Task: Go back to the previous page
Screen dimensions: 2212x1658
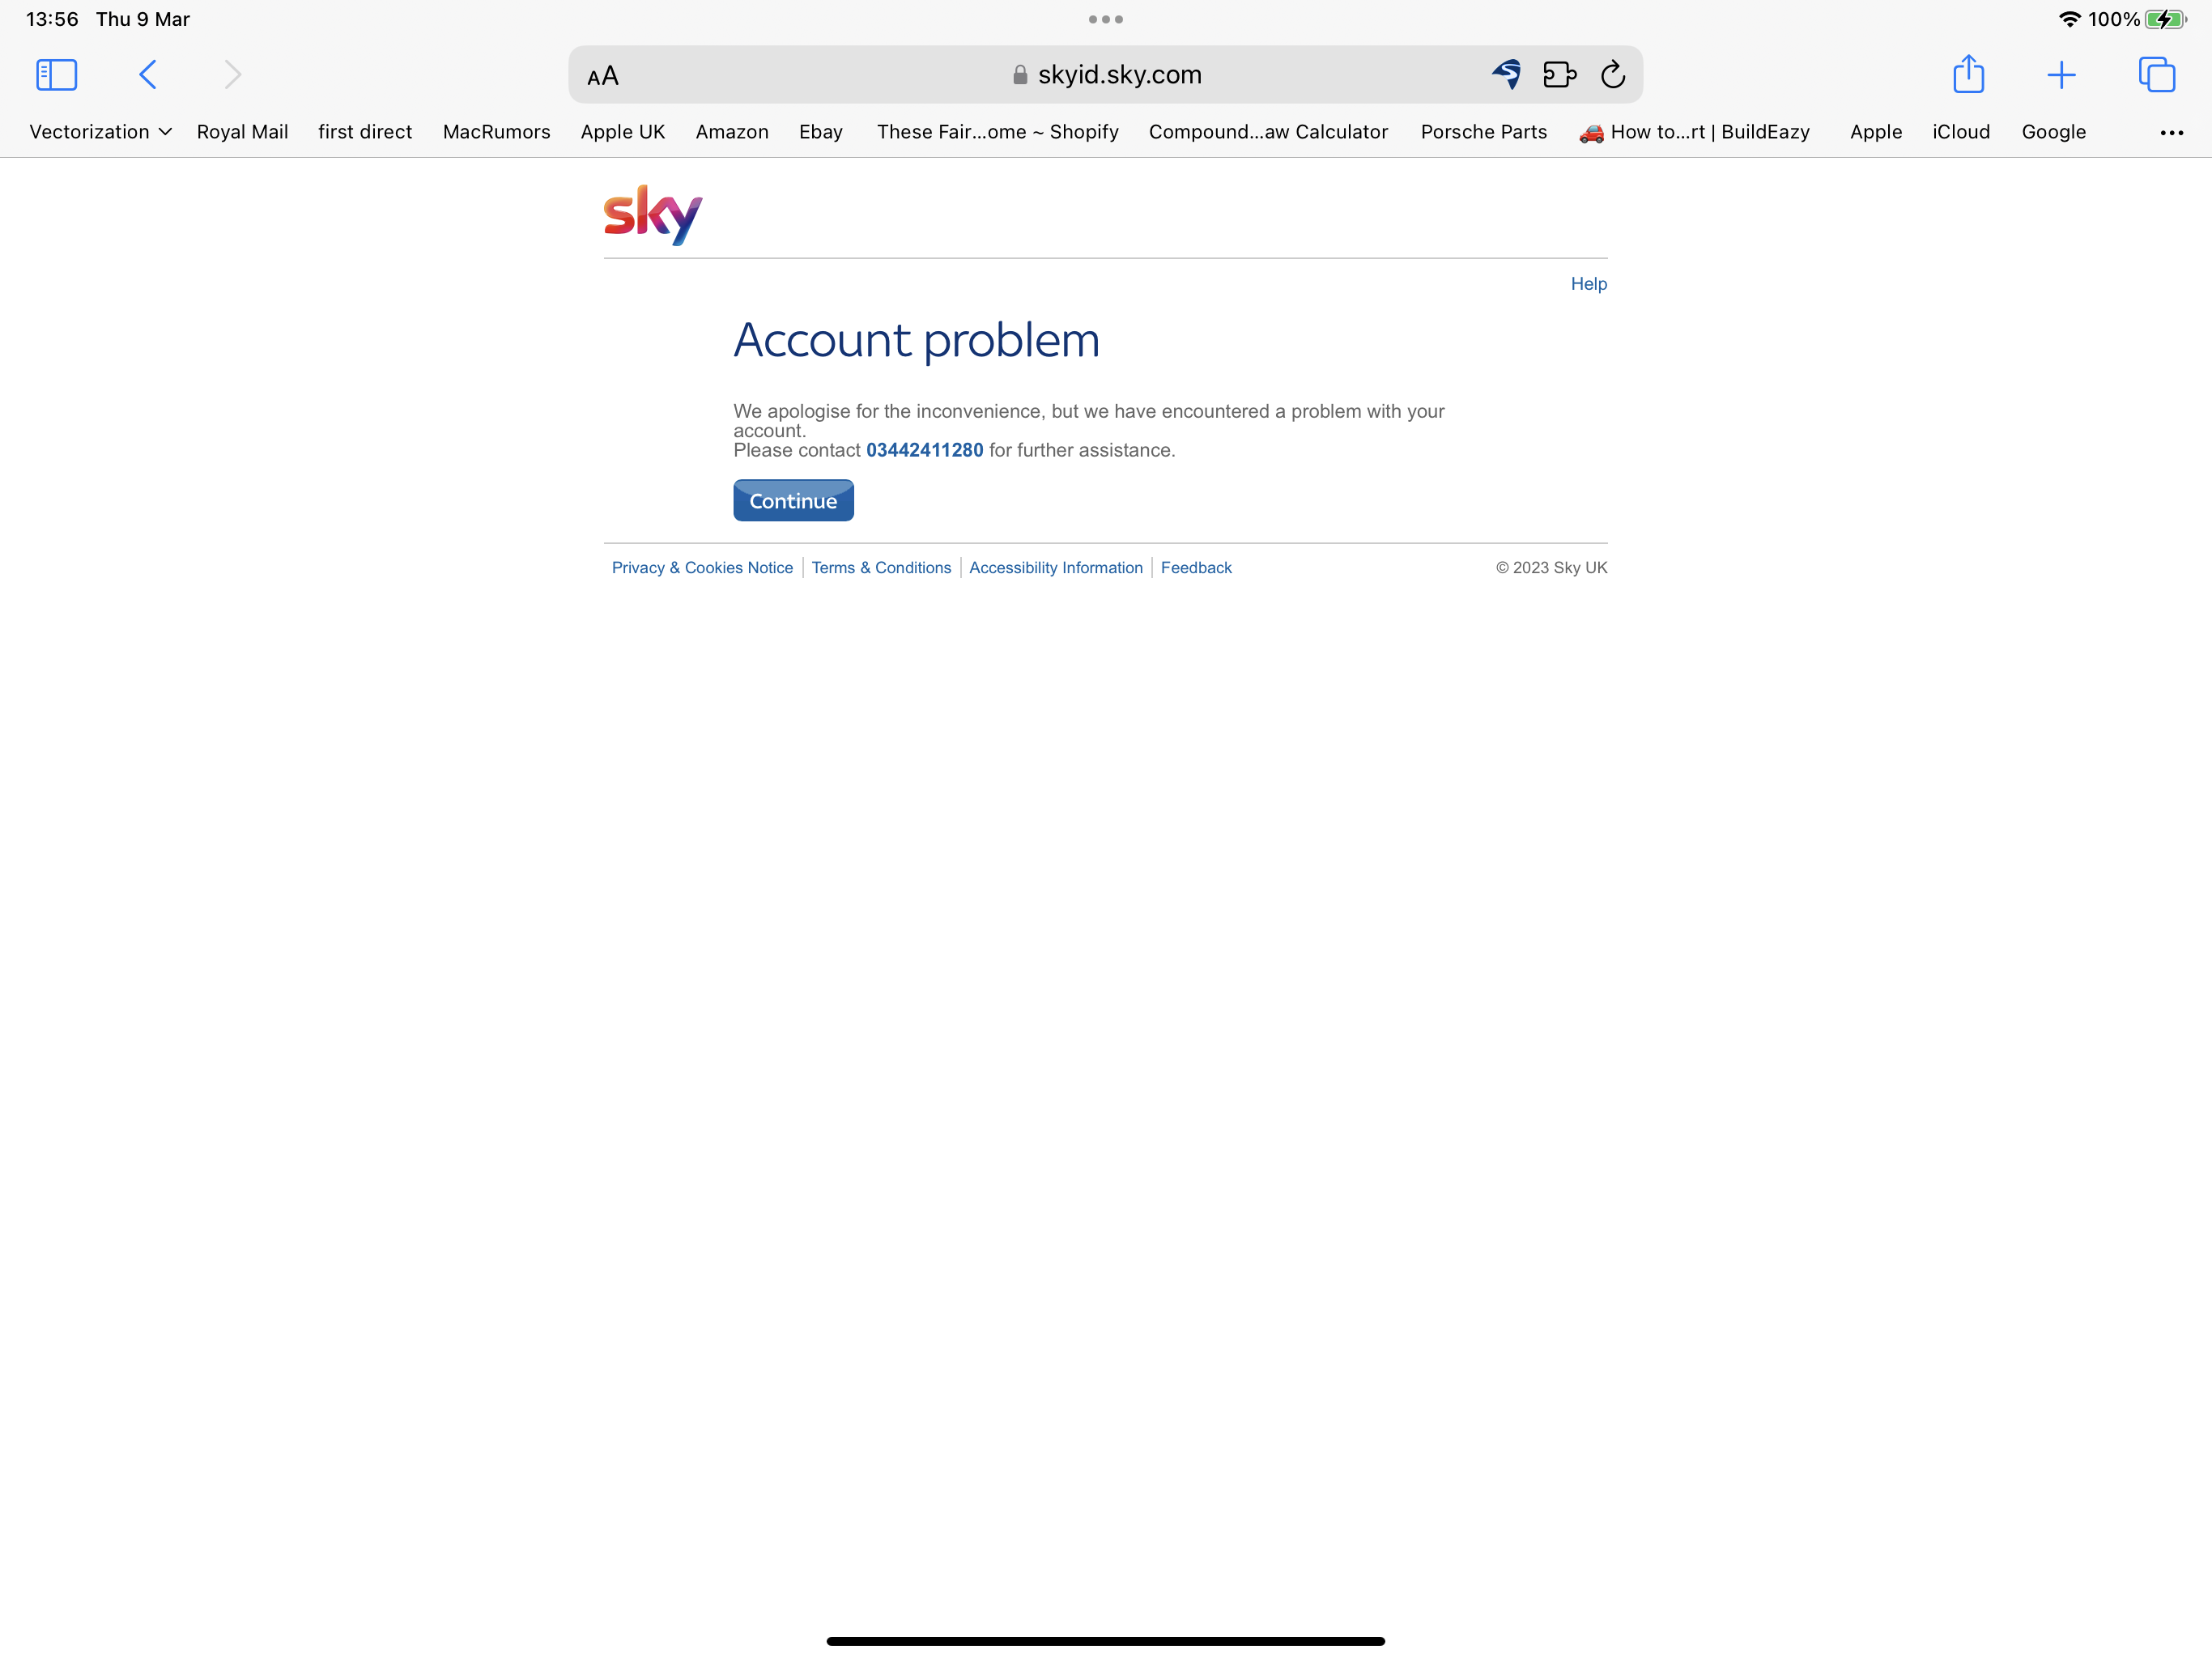Action: [x=148, y=75]
